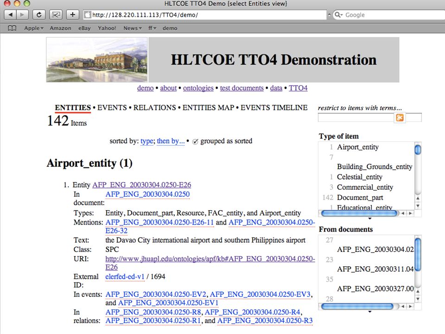This screenshot has width=445, height=334.
Task: Switch to the EVENTS view
Action: click(x=112, y=108)
